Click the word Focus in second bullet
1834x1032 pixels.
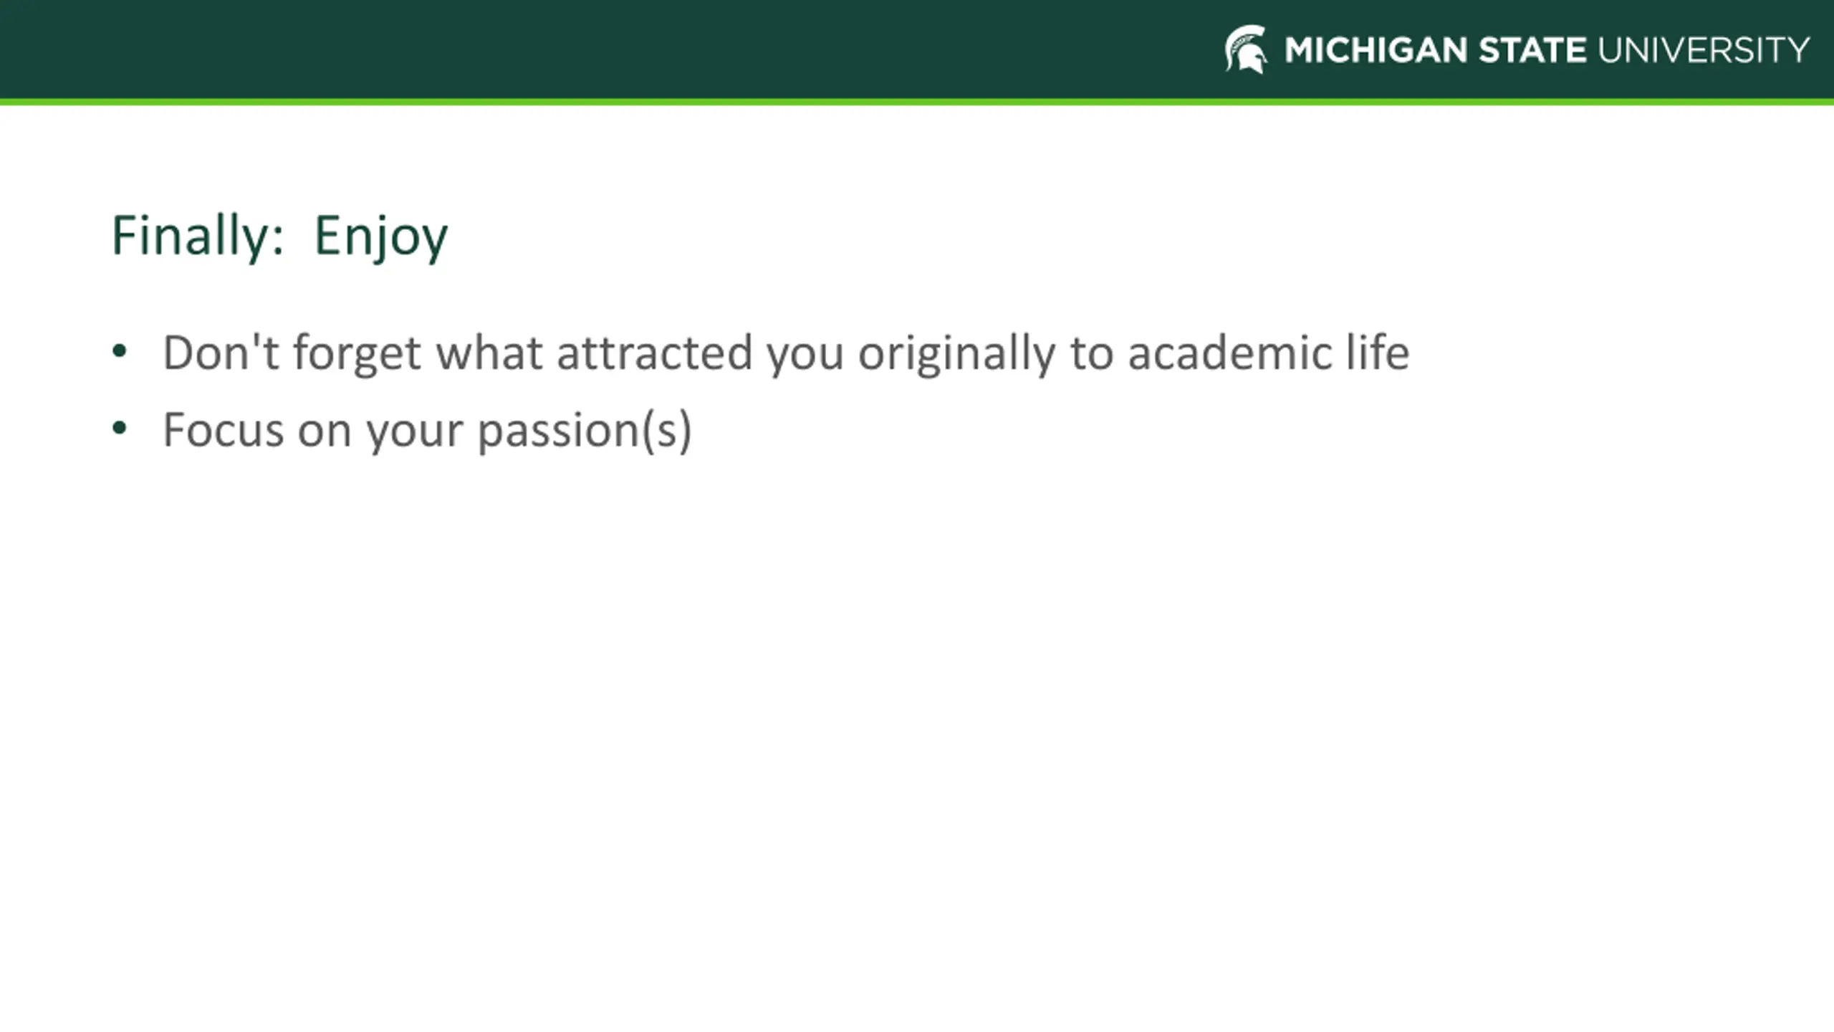(x=224, y=430)
